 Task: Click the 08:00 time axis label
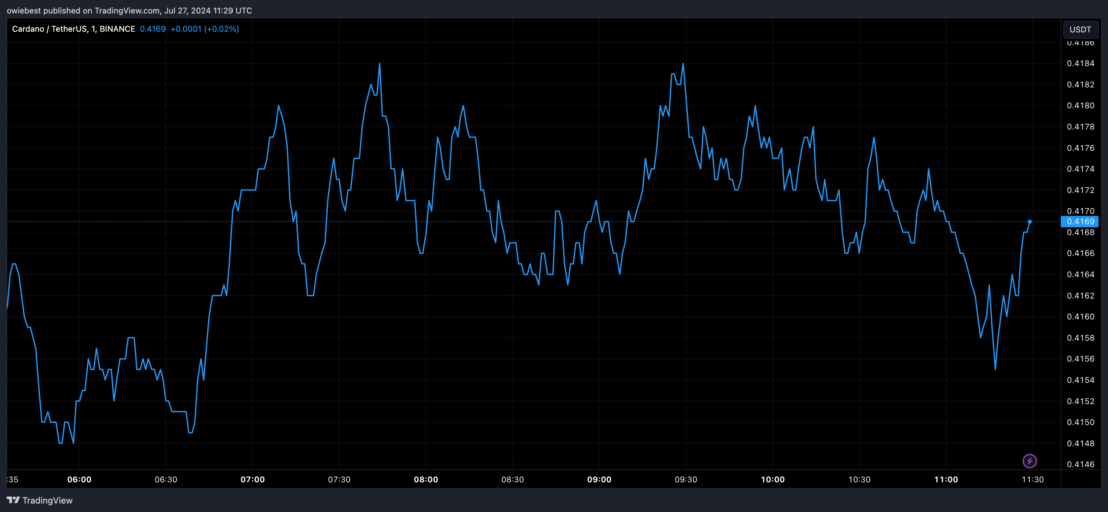(426, 479)
